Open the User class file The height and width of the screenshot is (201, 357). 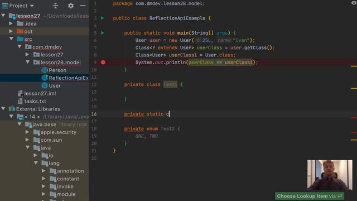[x=55, y=85]
